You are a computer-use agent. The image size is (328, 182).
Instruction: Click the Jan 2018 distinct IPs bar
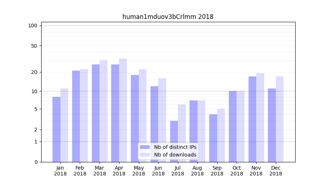(x=56, y=129)
